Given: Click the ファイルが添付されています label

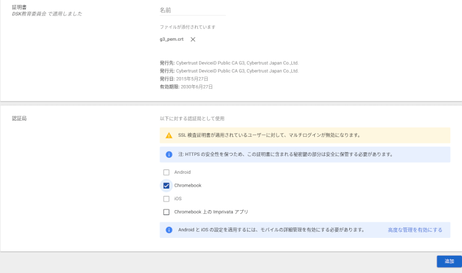Looking at the screenshot, I should point(187,27).
